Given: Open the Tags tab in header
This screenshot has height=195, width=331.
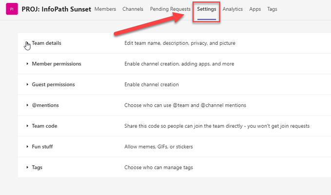Looking at the screenshot, I should (272, 9).
